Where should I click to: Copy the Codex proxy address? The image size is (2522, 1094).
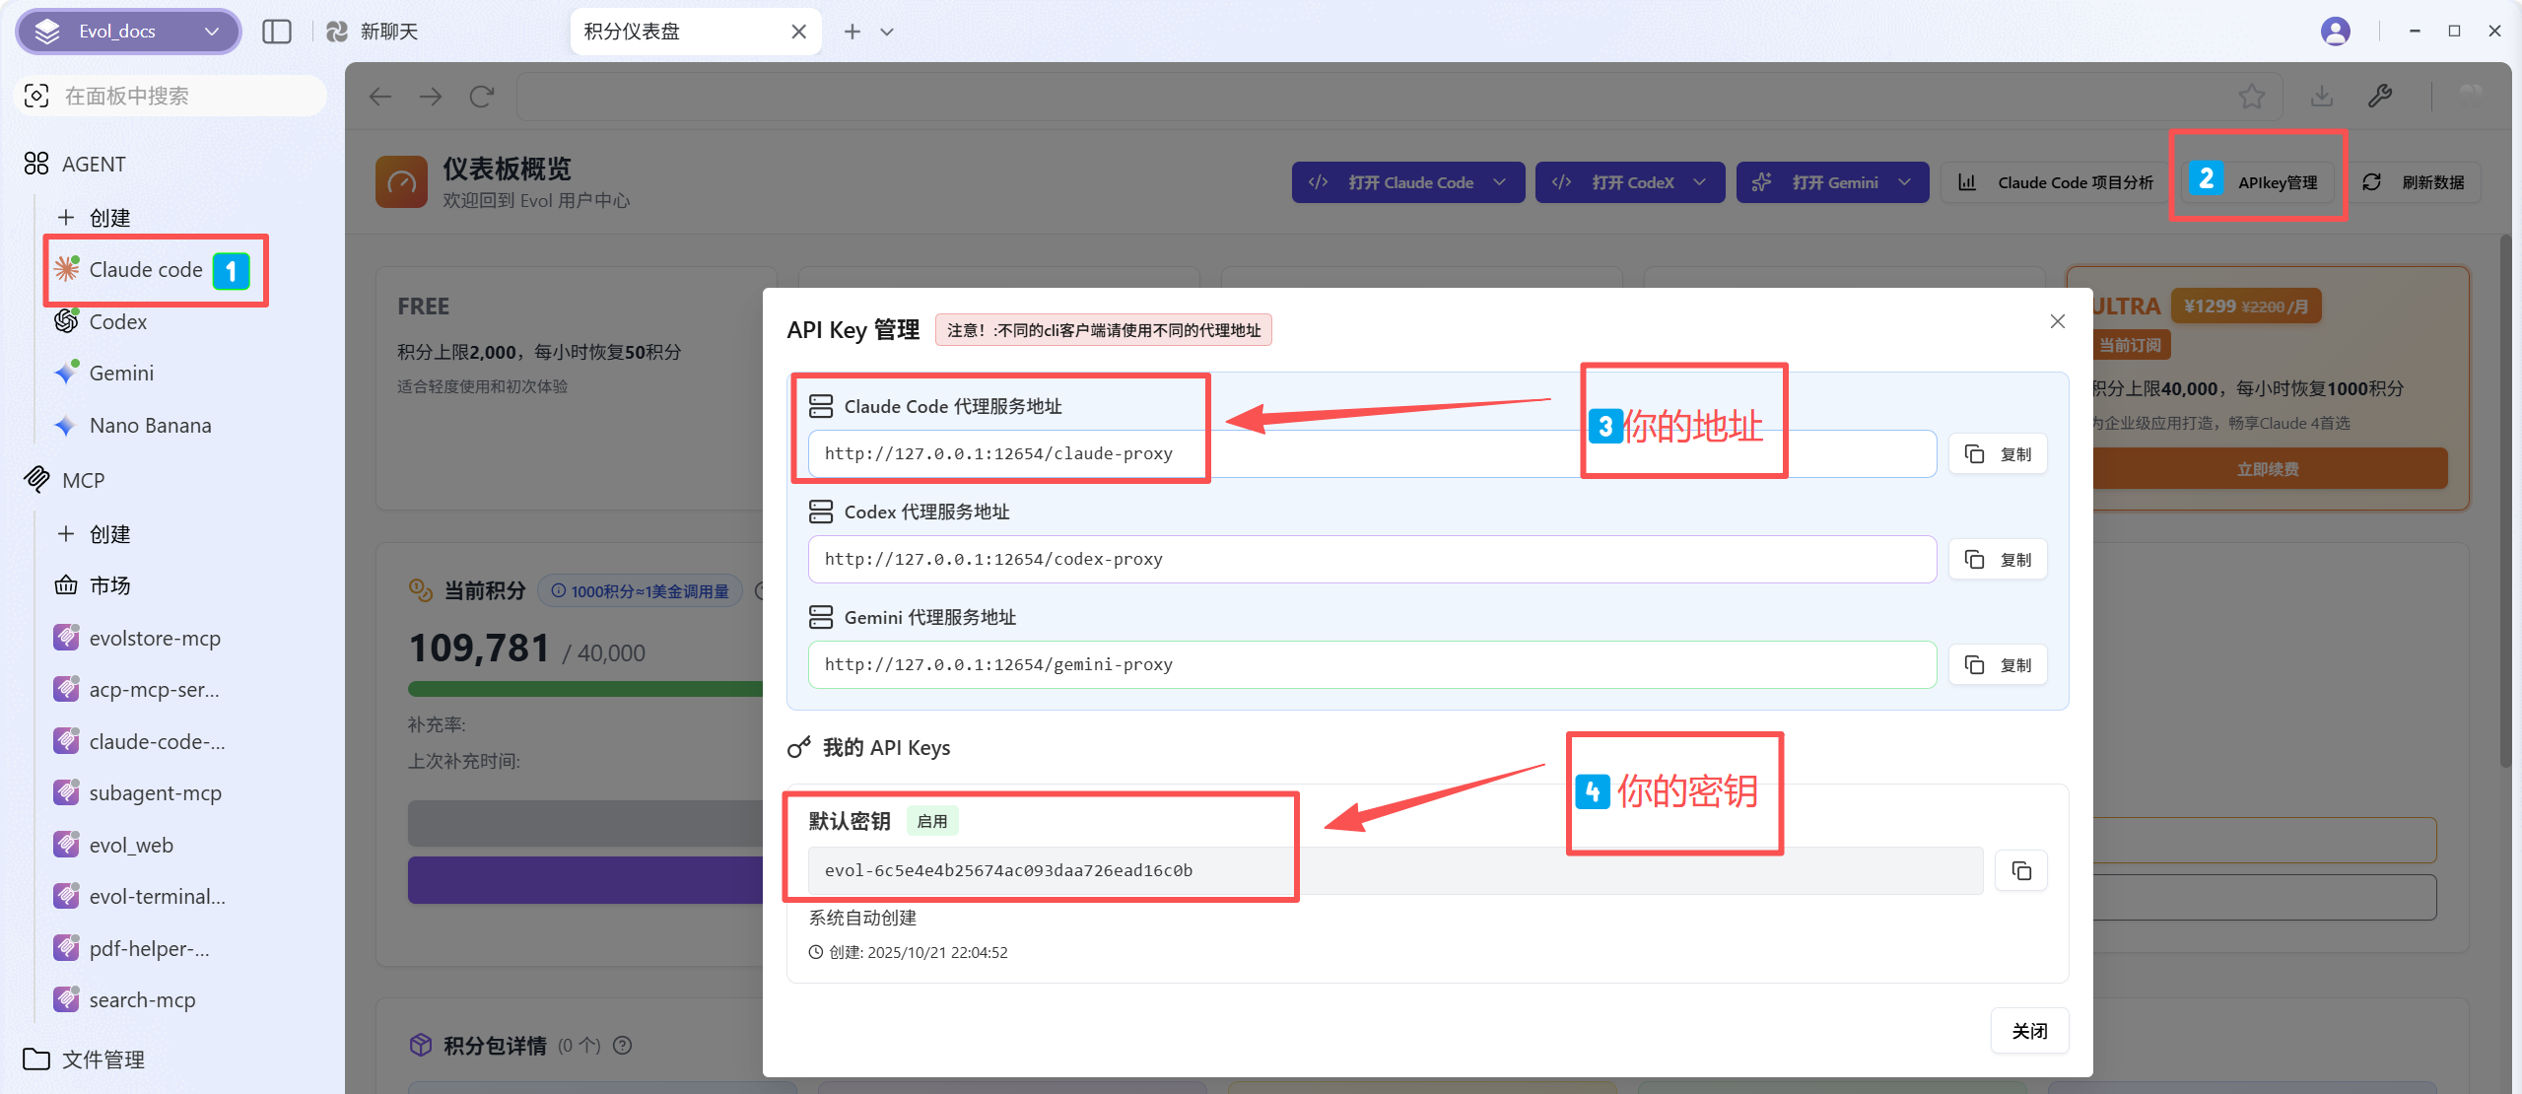1997,560
